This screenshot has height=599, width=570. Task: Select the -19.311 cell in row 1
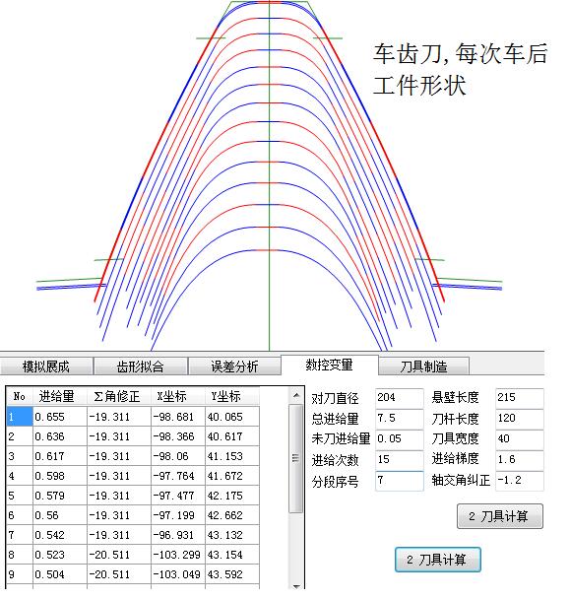pyautogui.click(x=119, y=417)
